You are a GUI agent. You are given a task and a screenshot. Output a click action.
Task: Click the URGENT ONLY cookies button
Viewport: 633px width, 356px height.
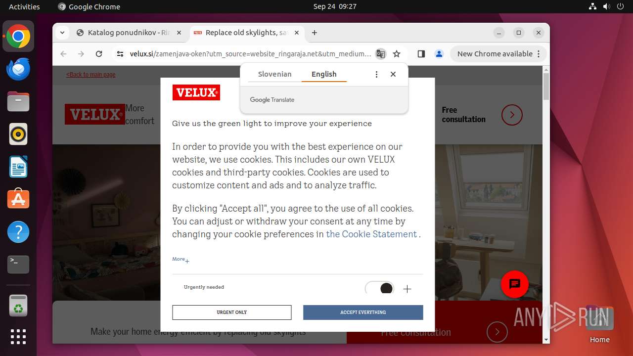point(231,312)
